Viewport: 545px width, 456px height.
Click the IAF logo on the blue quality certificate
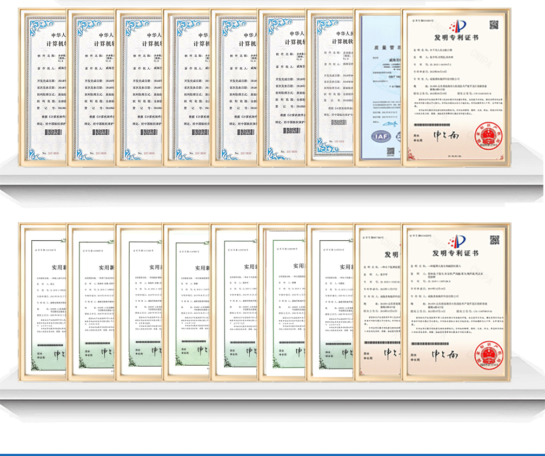[381, 136]
